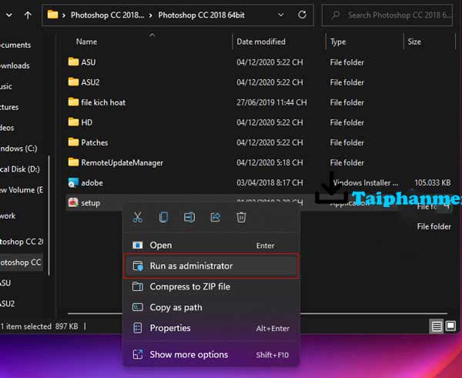Image resolution: width=462 pixels, height=378 pixels.
Task: Expand the address bar history dropdown
Action: click(281, 15)
